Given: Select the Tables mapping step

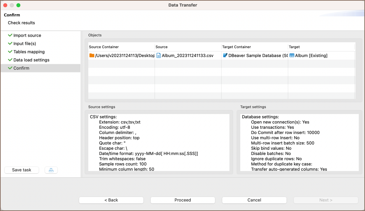Looking at the screenshot, I should pos(29,52).
